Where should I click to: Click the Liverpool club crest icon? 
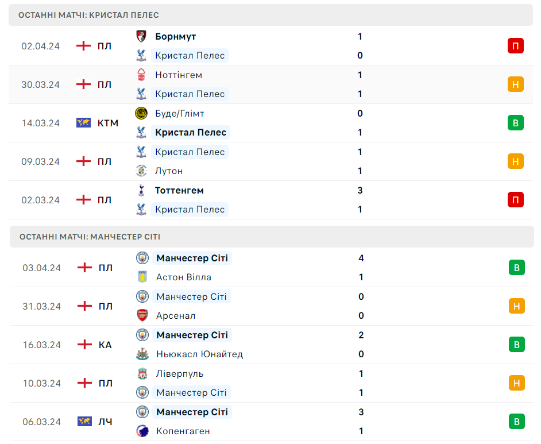pyautogui.click(x=142, y=373)
